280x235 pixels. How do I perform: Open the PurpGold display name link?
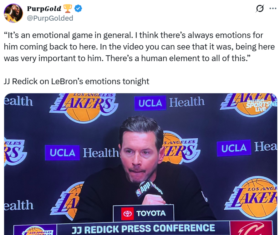click(44, 9)
